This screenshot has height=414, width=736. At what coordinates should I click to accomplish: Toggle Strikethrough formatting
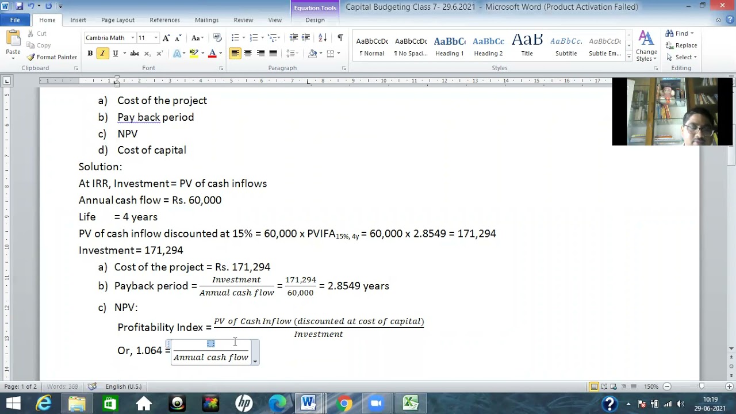(x=135, y=53)
